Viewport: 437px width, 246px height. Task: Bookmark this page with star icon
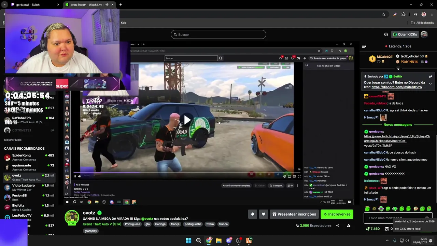[384, 14]
